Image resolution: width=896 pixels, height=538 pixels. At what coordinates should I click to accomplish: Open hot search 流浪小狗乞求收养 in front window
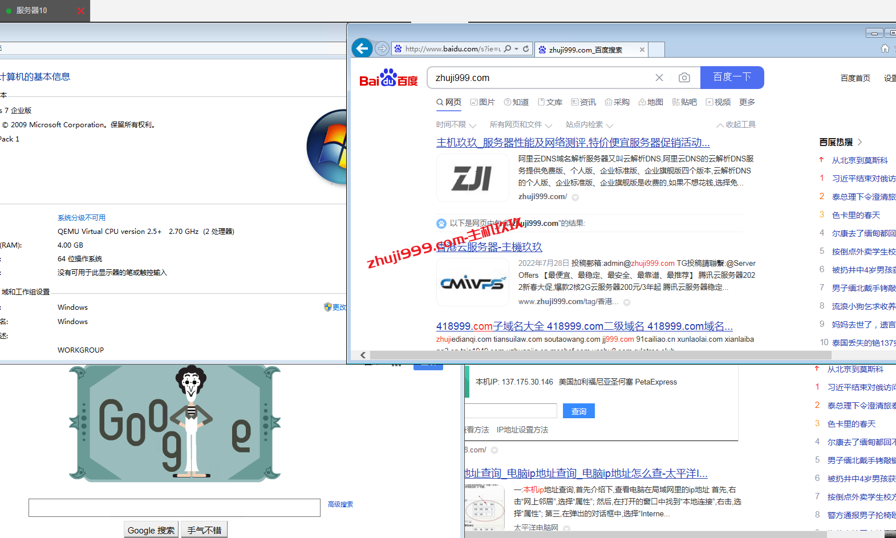pos(863,306)
